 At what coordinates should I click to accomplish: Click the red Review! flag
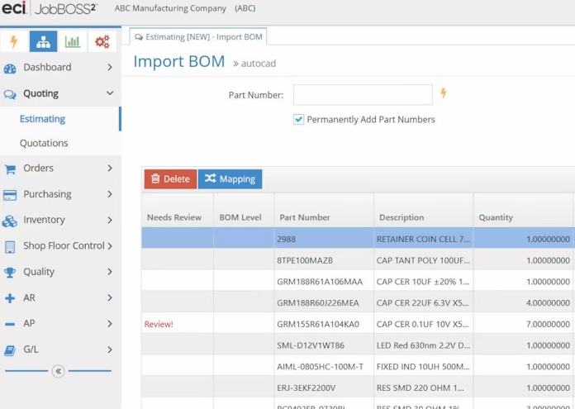pyautogui.click(x=159, y=324)
